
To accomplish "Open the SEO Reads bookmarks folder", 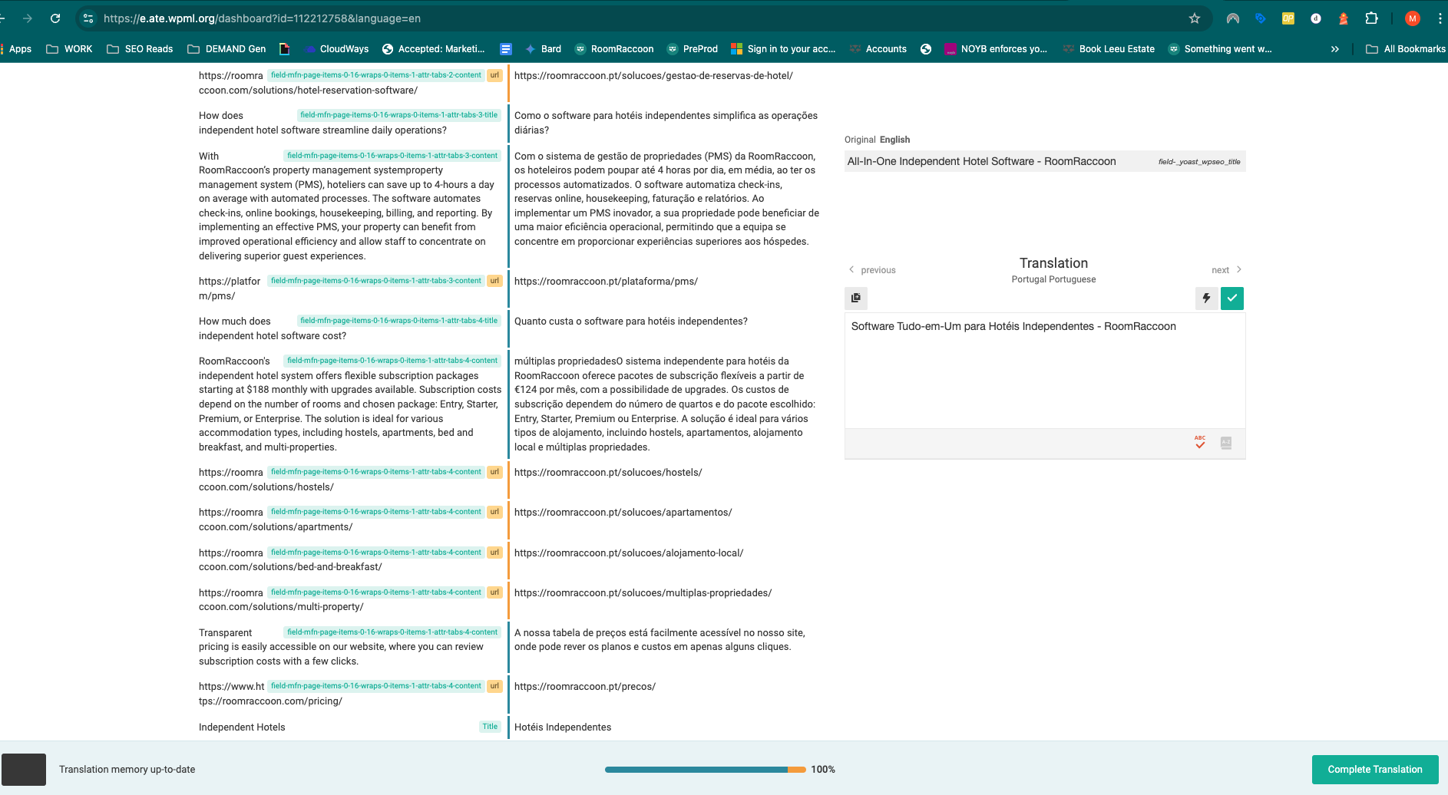I will [x=140, y=49].
